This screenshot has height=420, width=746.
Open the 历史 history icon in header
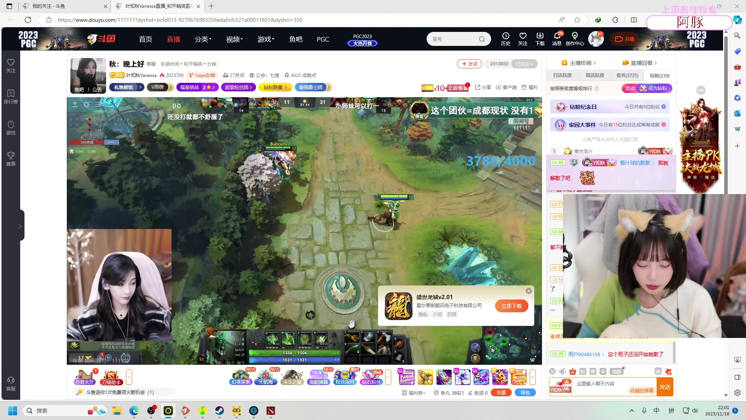click(x=505, y=39)
